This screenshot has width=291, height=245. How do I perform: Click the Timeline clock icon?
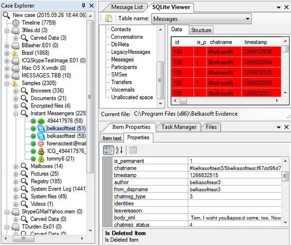point(16,23)
